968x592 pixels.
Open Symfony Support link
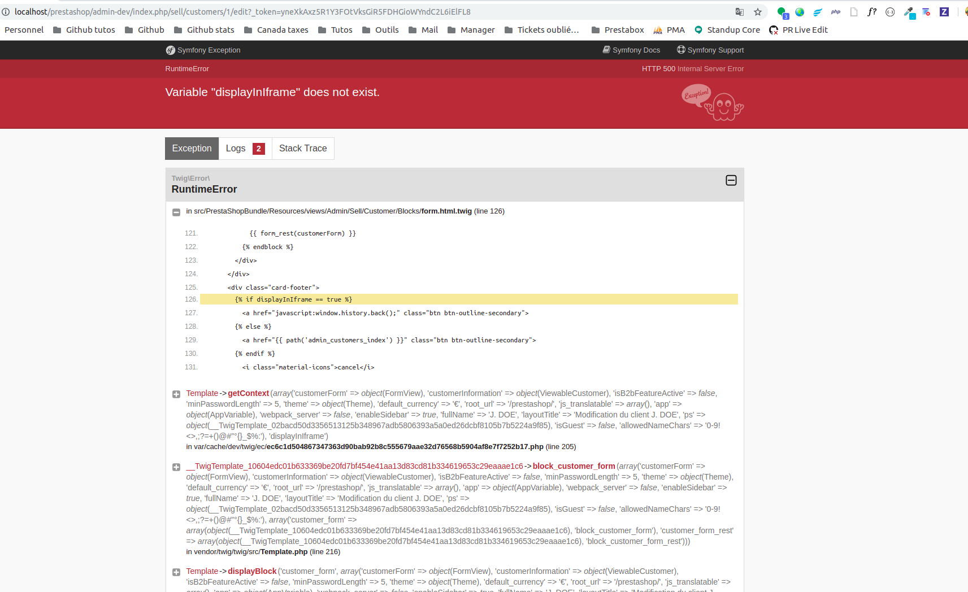pos(710,50)
